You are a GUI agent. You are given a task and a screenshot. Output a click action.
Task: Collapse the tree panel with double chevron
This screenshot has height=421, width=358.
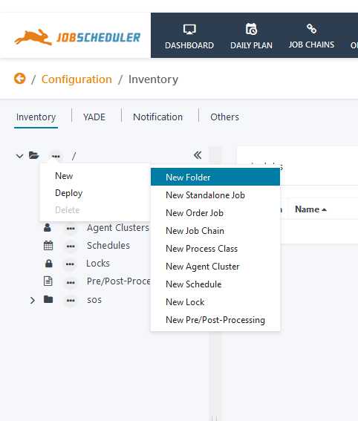tap(198, 155)
